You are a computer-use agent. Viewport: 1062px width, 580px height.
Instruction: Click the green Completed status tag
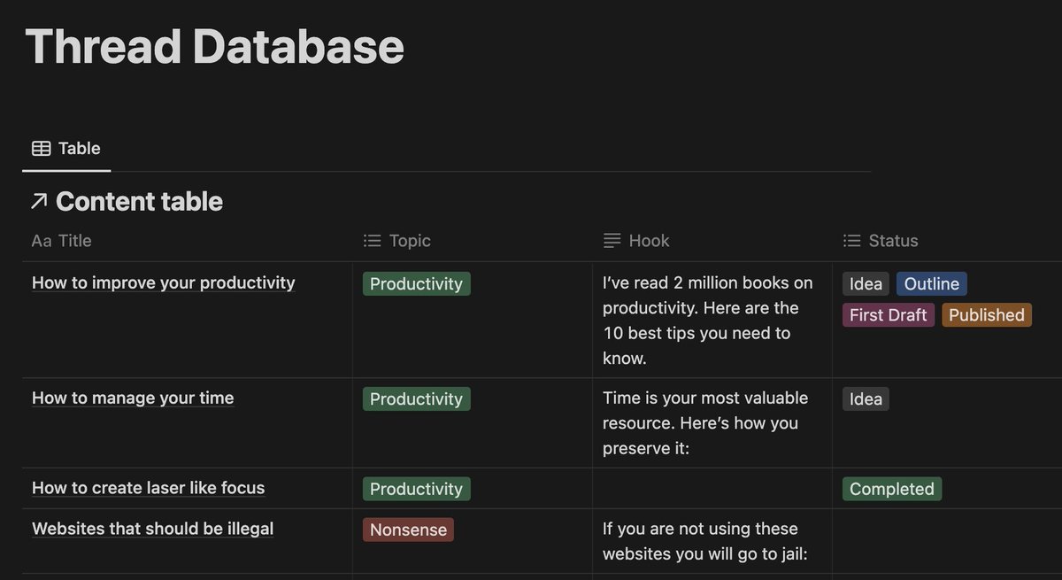892,489
